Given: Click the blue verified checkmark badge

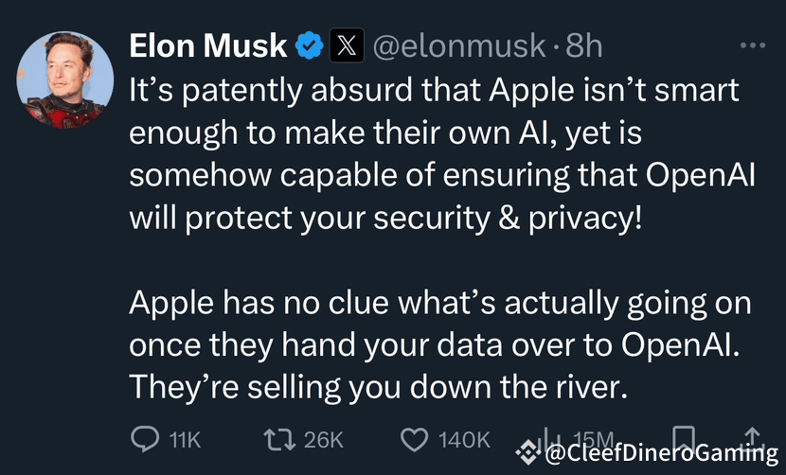Looking at the screenshot, I should coord(308,45).
